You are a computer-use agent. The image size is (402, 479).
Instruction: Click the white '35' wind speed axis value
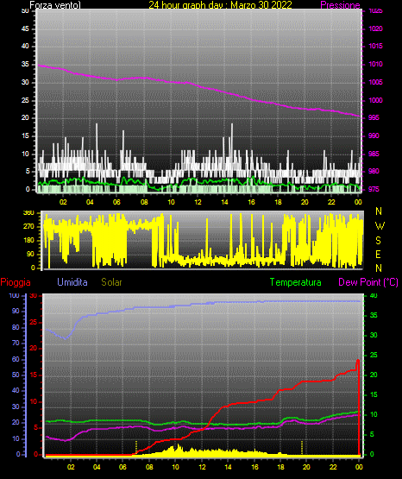pyautogui.click(x=25, y=64)
